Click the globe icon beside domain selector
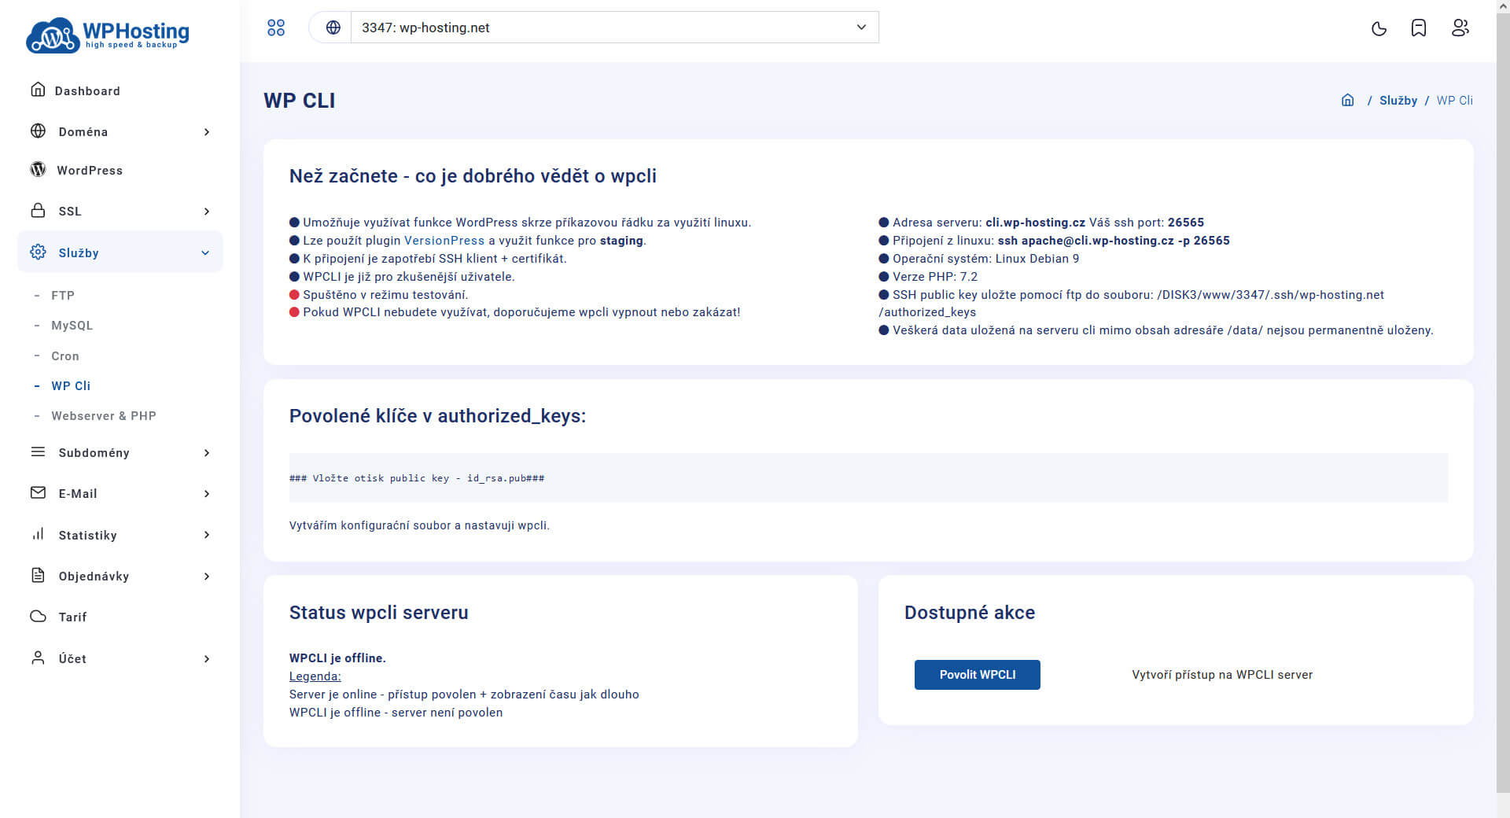1510x818 pixels. [333, 28]
